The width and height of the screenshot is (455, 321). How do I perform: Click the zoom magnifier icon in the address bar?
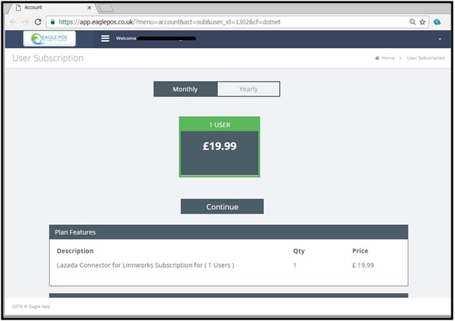(413, 22)
